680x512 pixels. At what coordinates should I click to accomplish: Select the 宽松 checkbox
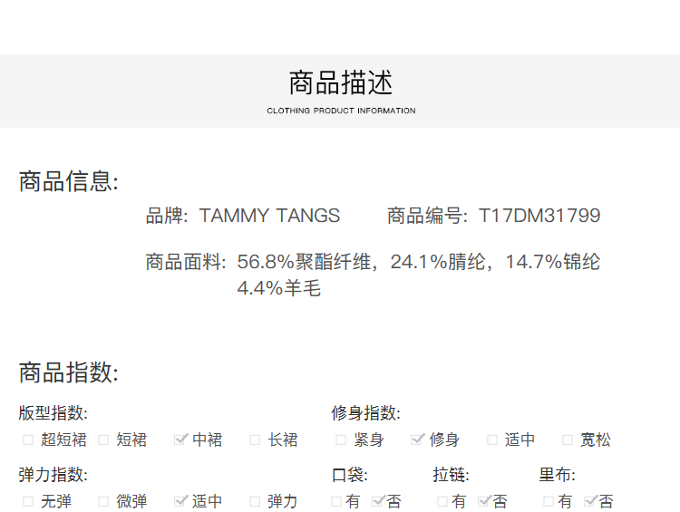[x=568, y=440]
